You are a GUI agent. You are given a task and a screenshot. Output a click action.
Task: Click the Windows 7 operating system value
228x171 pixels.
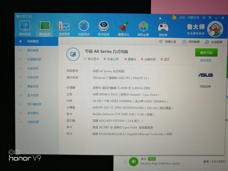click(x=121, y=78)
